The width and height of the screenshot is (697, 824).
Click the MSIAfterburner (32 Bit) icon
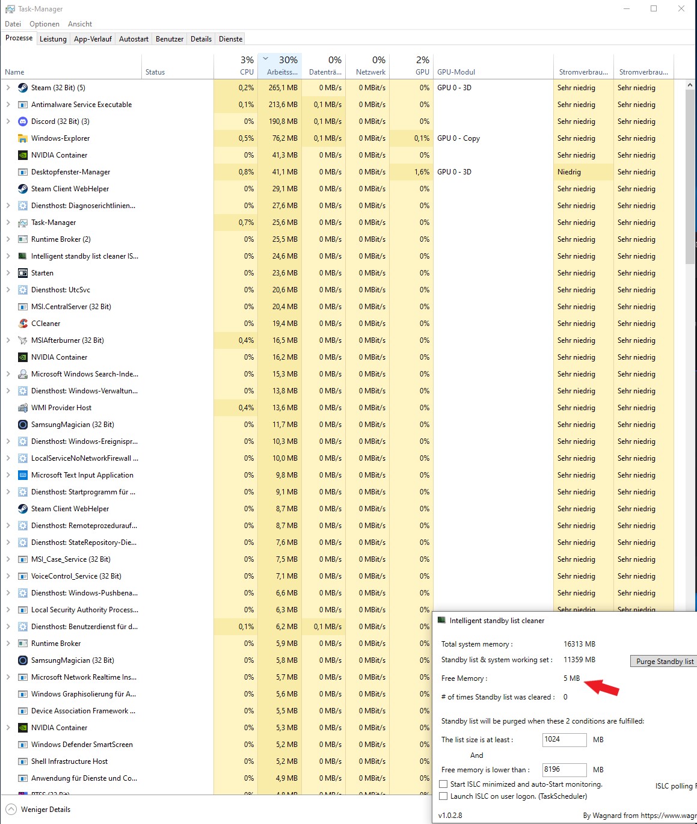point(23,340)
